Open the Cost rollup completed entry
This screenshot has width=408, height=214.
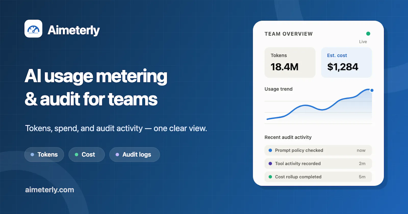point(318,177)
